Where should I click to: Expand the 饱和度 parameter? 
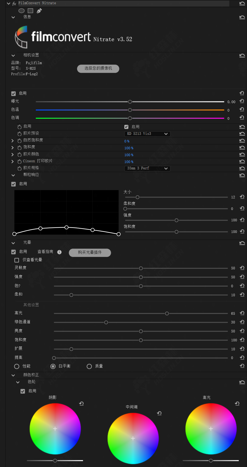click(x=12, y=147)
